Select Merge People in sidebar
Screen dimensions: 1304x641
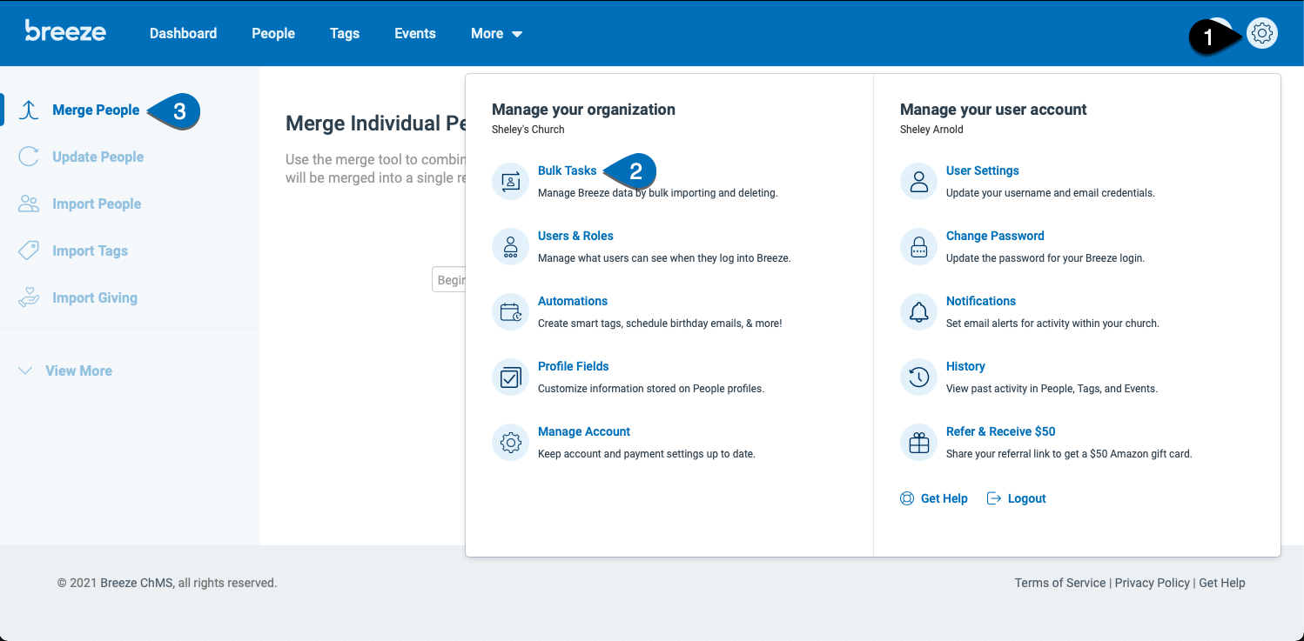[x=96, y=110]
